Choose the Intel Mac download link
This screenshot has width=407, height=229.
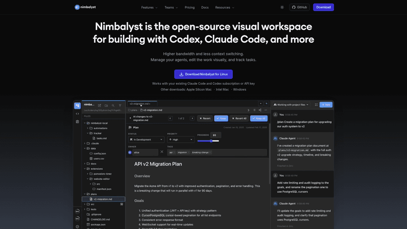[222, 89]
